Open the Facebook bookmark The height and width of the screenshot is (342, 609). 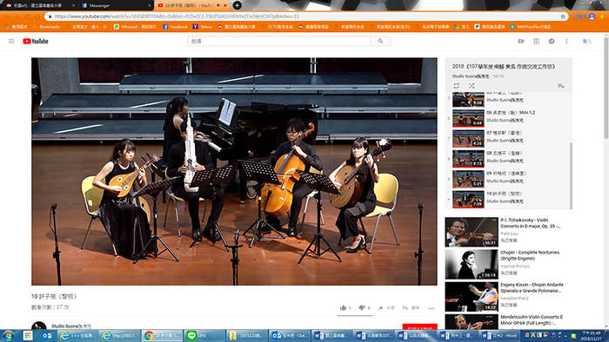(175, 27)
